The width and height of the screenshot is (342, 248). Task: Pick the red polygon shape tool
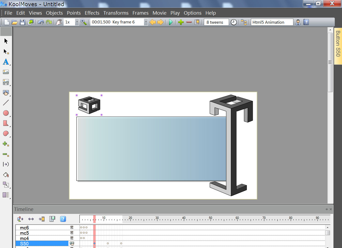[x=6, y=123]
